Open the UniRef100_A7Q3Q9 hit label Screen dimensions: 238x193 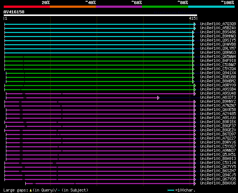[x=218, y=24]
